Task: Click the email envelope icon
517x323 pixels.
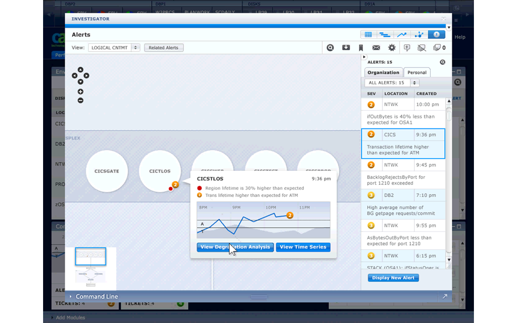Action: click(x=376, y=48)
